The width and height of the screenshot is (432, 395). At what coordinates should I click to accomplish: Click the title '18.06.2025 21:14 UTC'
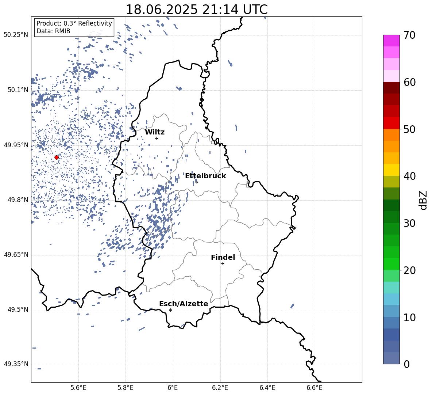point(197,10)
